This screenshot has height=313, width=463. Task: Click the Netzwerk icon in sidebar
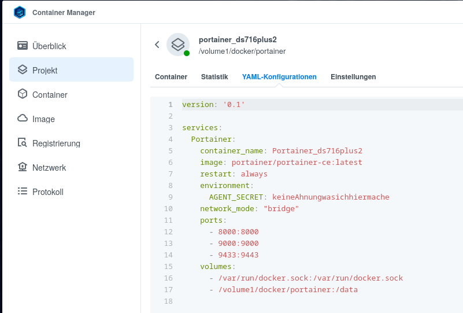[23, 167]
